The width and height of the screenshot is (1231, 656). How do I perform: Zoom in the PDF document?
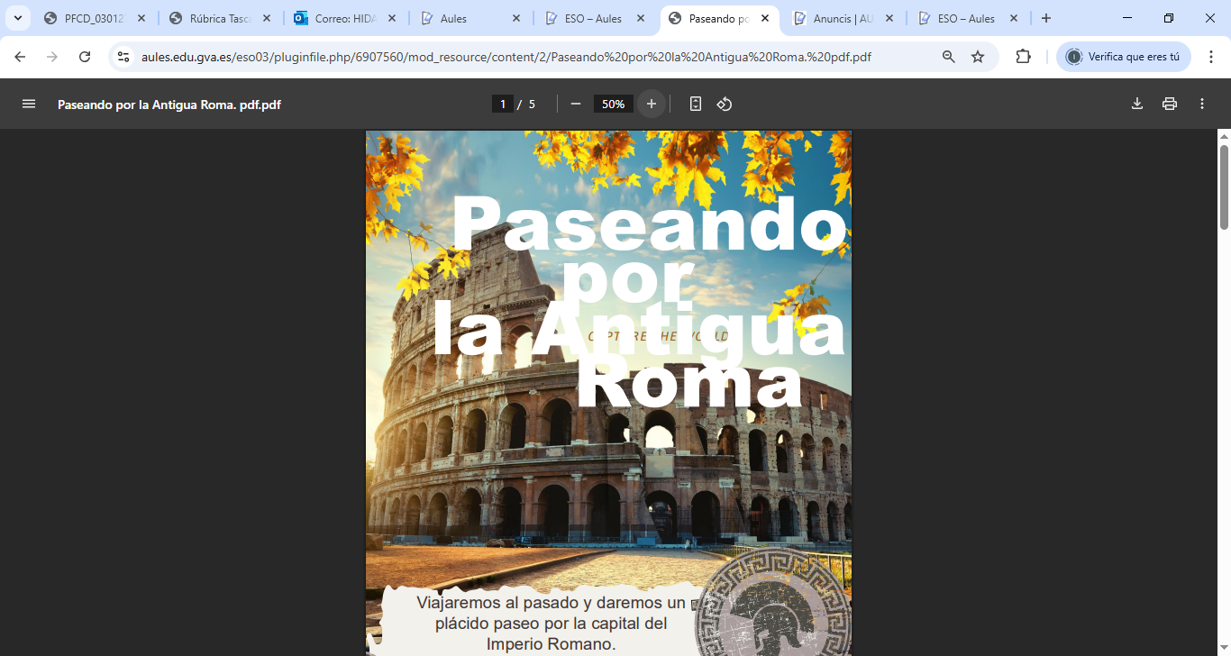tap(652, 104)
